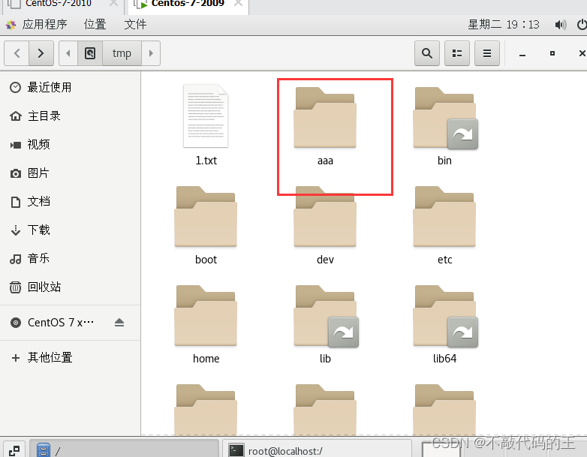Viewport: 587px width, 457px height.
Task: Select the bin linked folder icon
Action: point(444,118)
